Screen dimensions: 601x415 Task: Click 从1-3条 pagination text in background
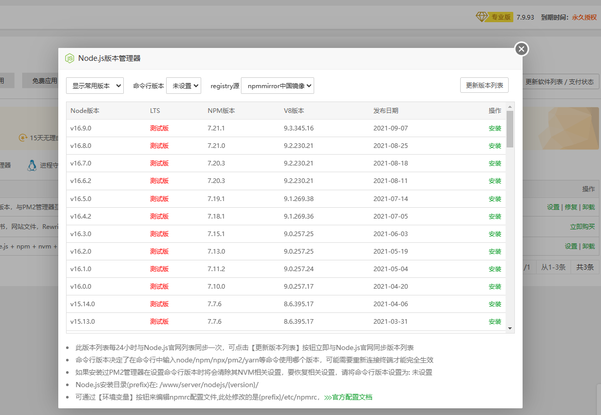[553, 267]
